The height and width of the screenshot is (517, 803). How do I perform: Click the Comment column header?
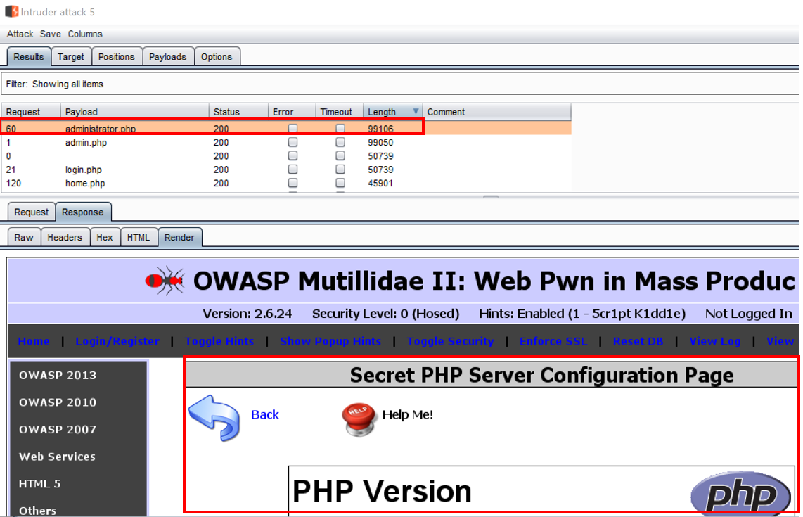pyautogui.click(x=496, y=112)
